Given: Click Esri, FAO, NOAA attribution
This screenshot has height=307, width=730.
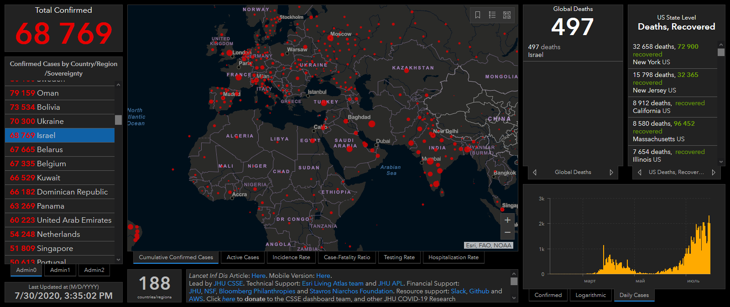Looking at the screenshot, I should click(x=489, y=245).
